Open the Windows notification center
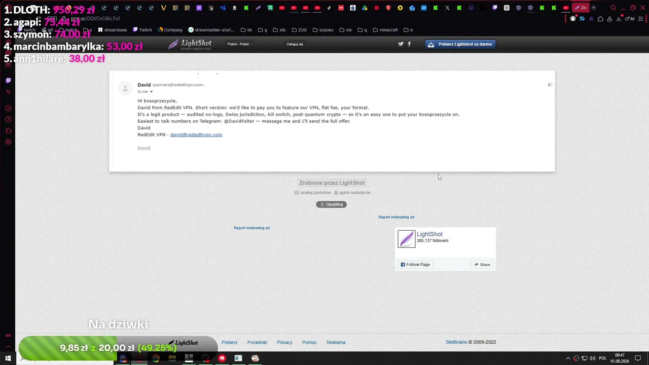 (x=638, y=358)
